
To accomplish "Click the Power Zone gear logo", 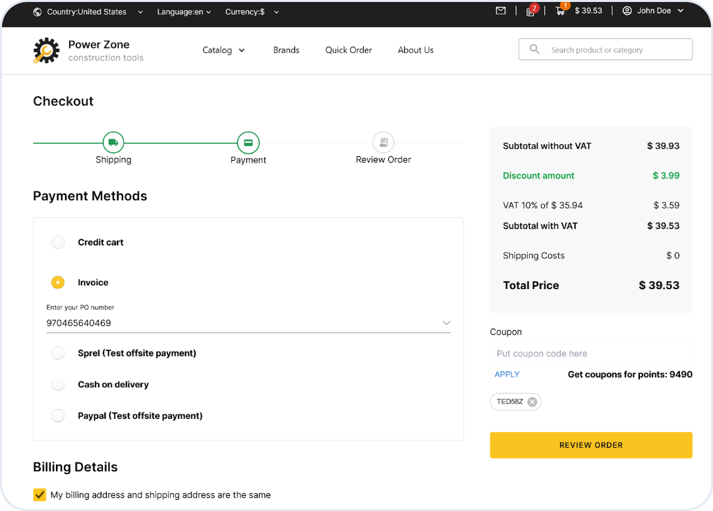I will [46, 50].
